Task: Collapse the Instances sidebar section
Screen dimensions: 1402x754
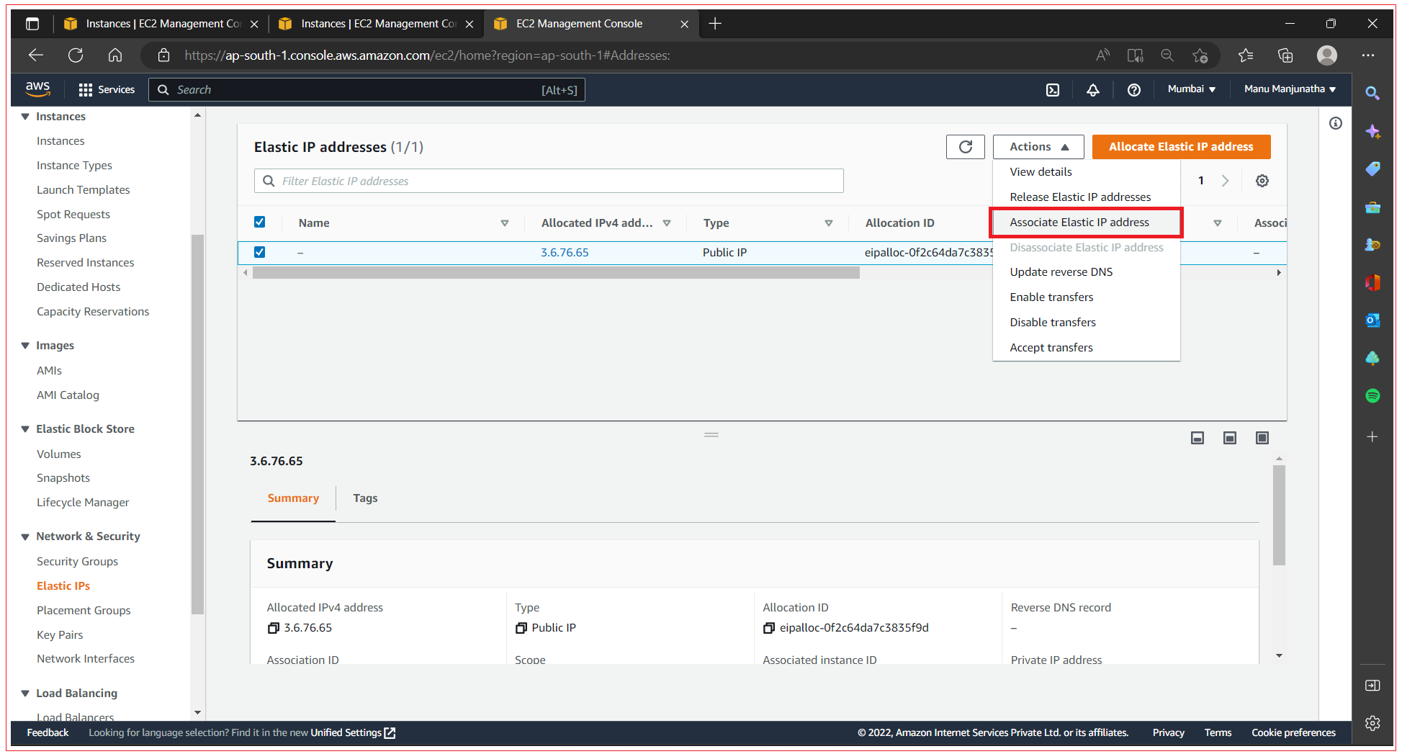Action: (x=25, y=117)
